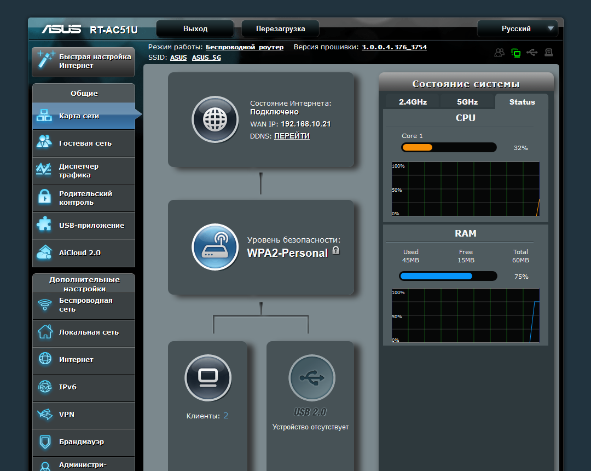
Task: Click the Родительский контроль lock icon
Action: point(44,197)
